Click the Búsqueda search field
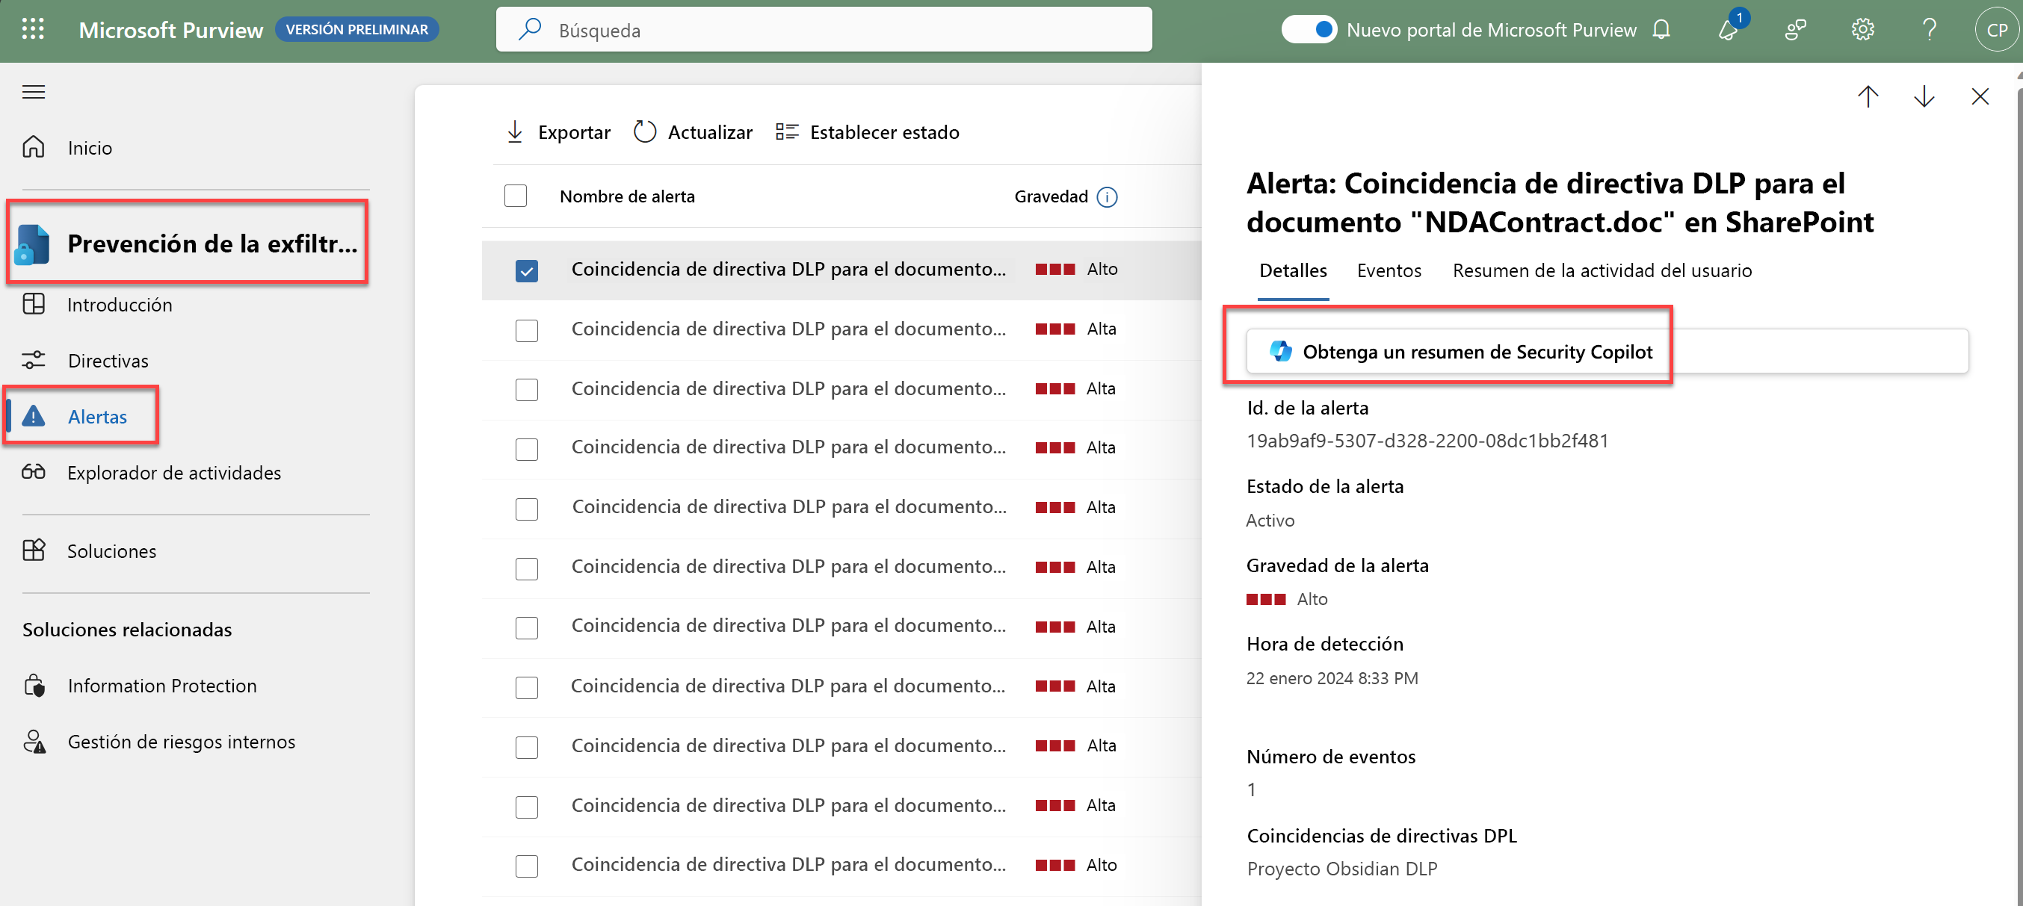The image size is (2023, 906). [824, 30]
